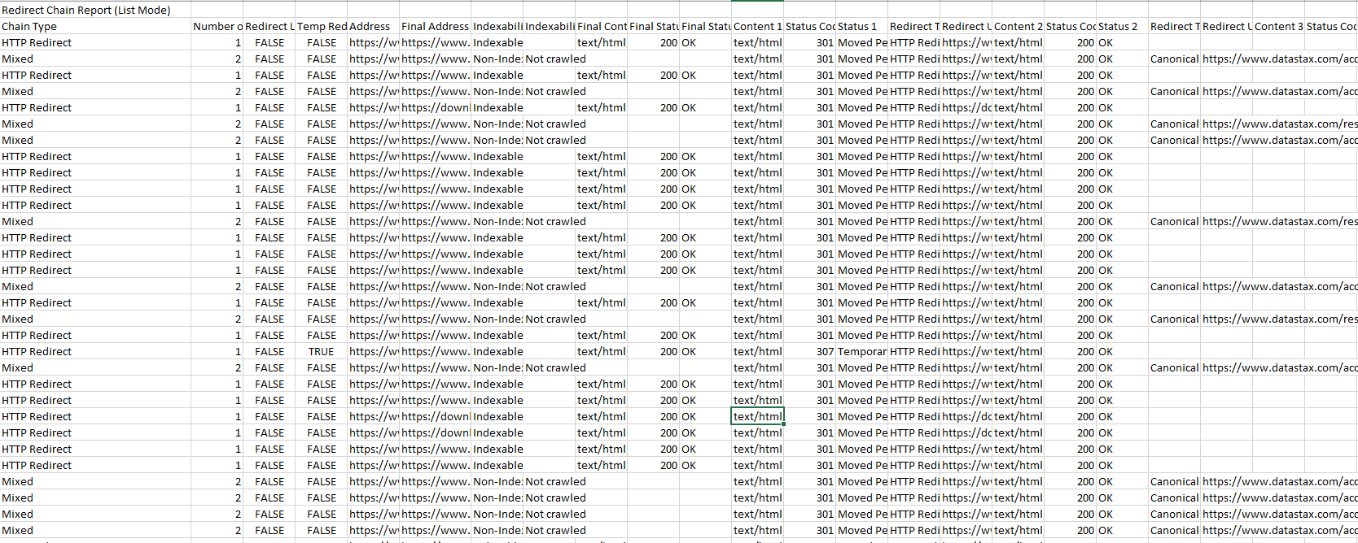
Task: Click the topmost https://downl Final Address cell
Action: 435,107
